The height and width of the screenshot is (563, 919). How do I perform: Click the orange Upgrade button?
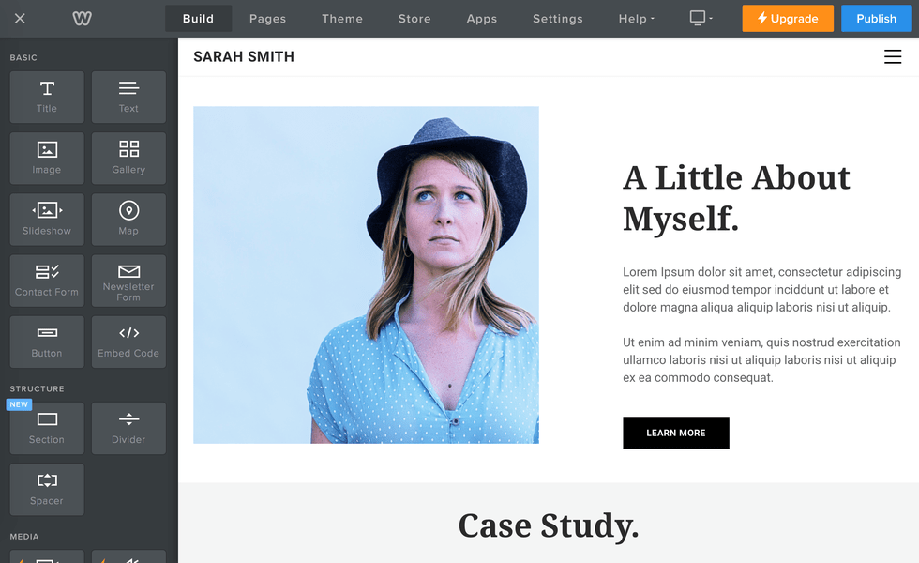788,19
